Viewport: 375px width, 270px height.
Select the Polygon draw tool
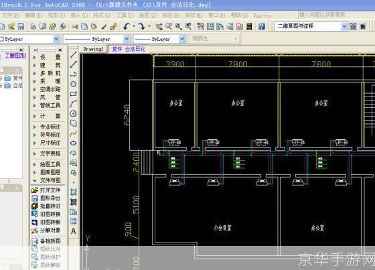point(74,84)
